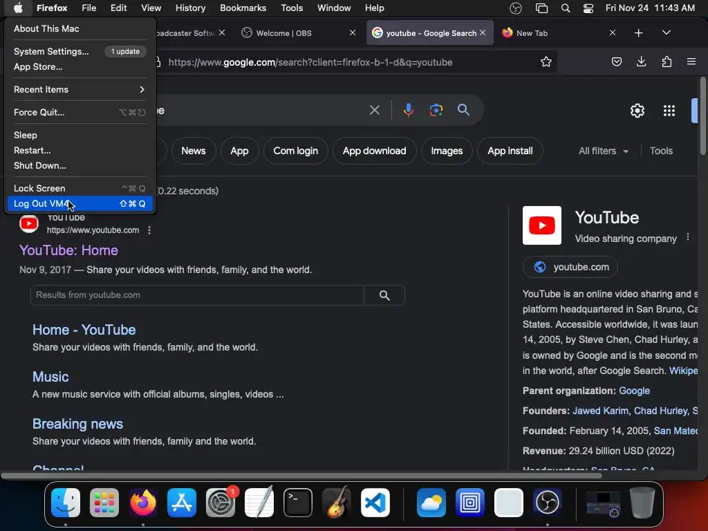
Task: Select the App install filter chip
Action: (510, 151)
